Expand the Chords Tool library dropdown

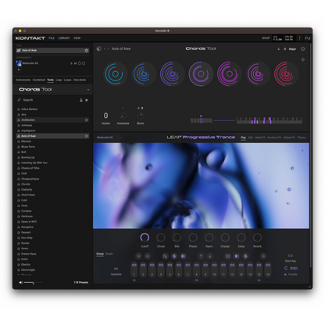88,90
